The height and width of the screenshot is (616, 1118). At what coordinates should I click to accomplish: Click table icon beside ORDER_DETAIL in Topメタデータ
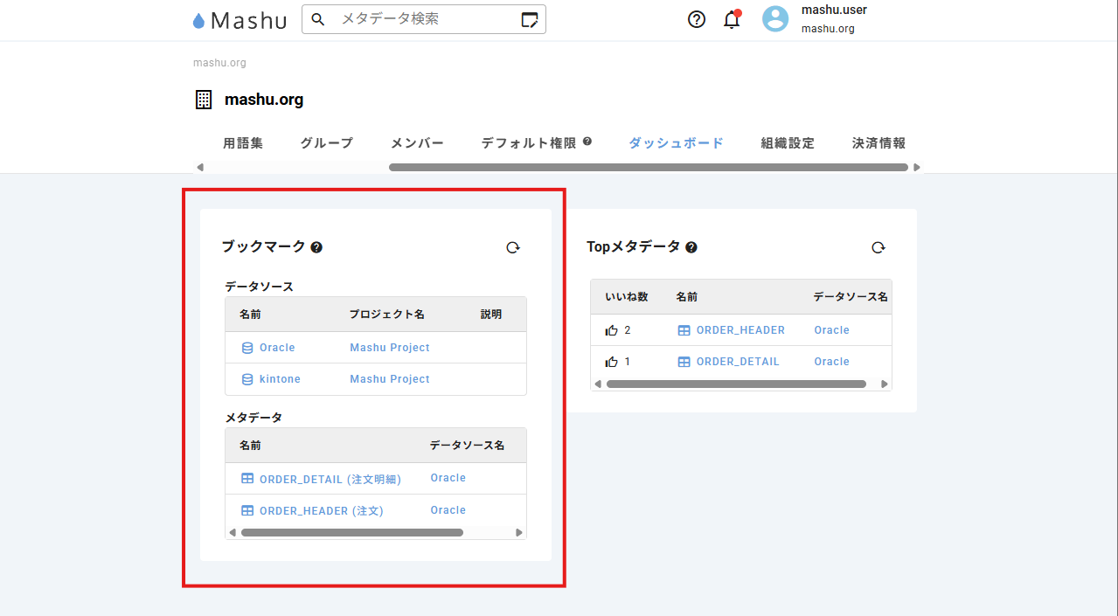pyautogui.click(x=684, y=362)
